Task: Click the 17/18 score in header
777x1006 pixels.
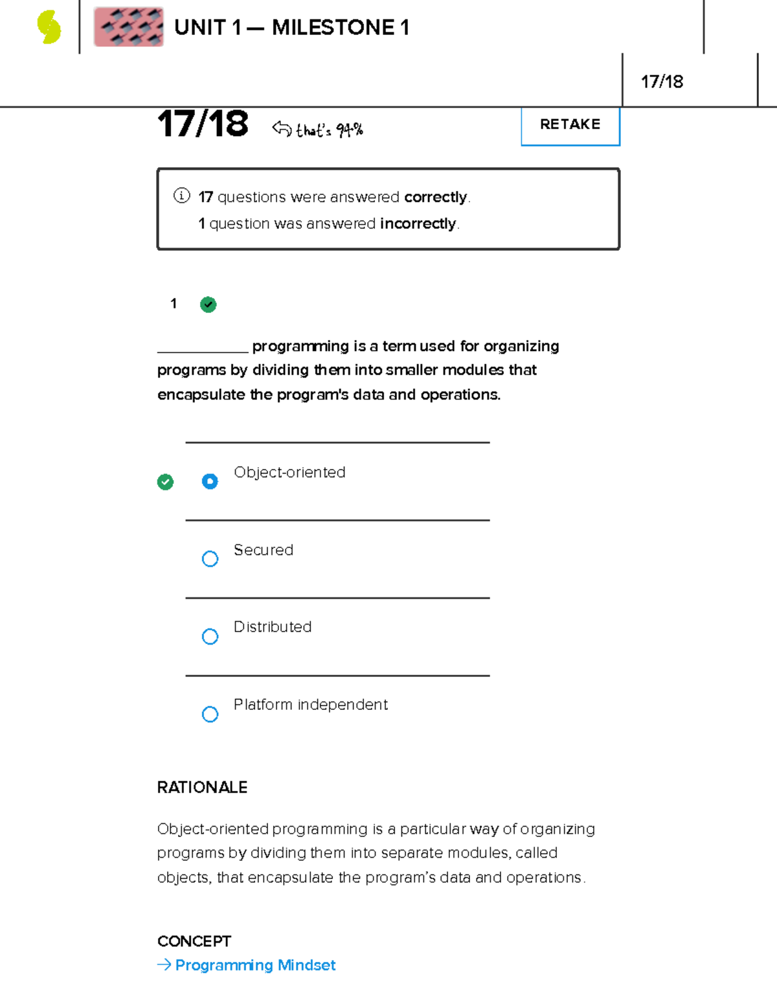Action: [x=662, y=82]
